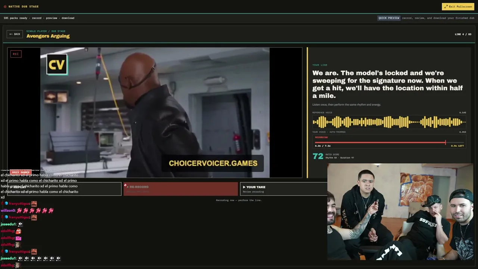Viewport: 478px width, 269px height.
Task: Go back using the Back button
Action: pyautogui.click(x=15, y=34)
